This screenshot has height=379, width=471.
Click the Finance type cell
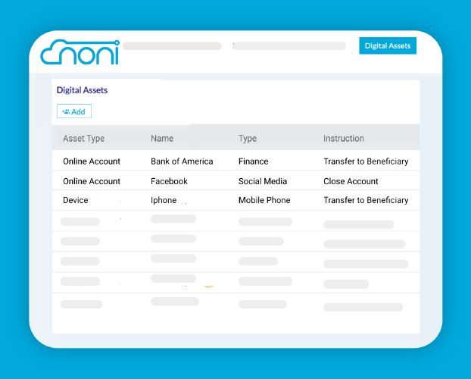click(x=253, y=161)
